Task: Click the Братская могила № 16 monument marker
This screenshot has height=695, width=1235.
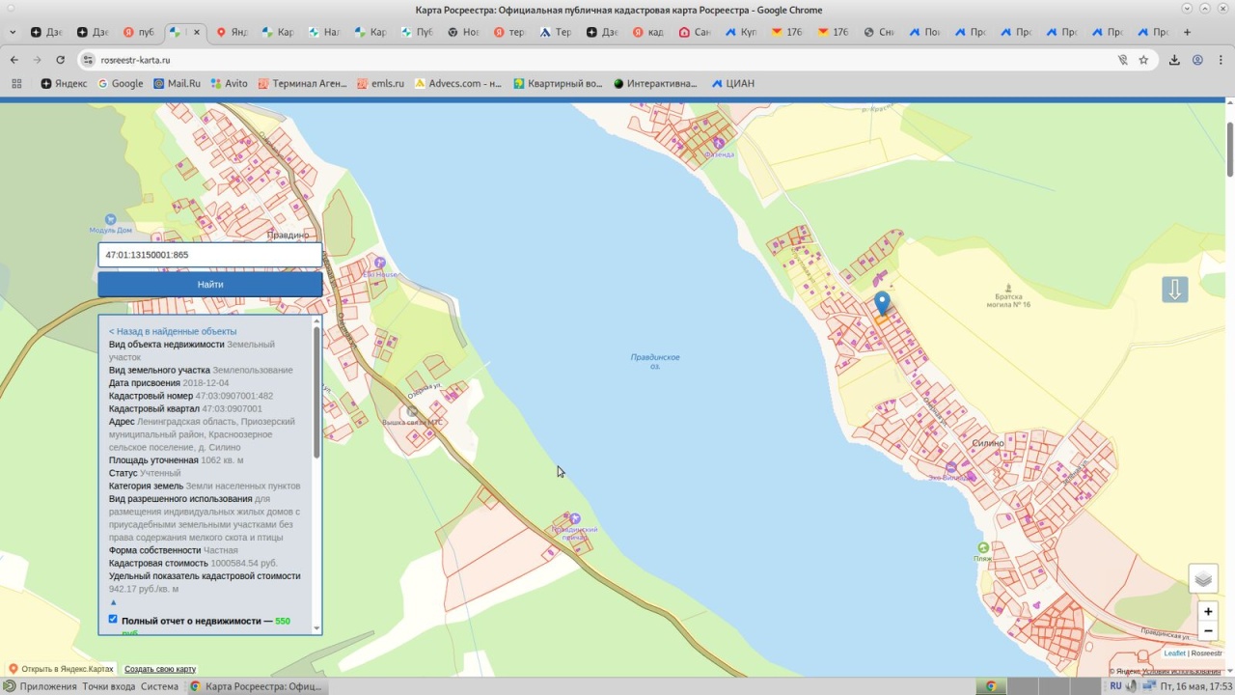Action: (x=1009, y=288)
